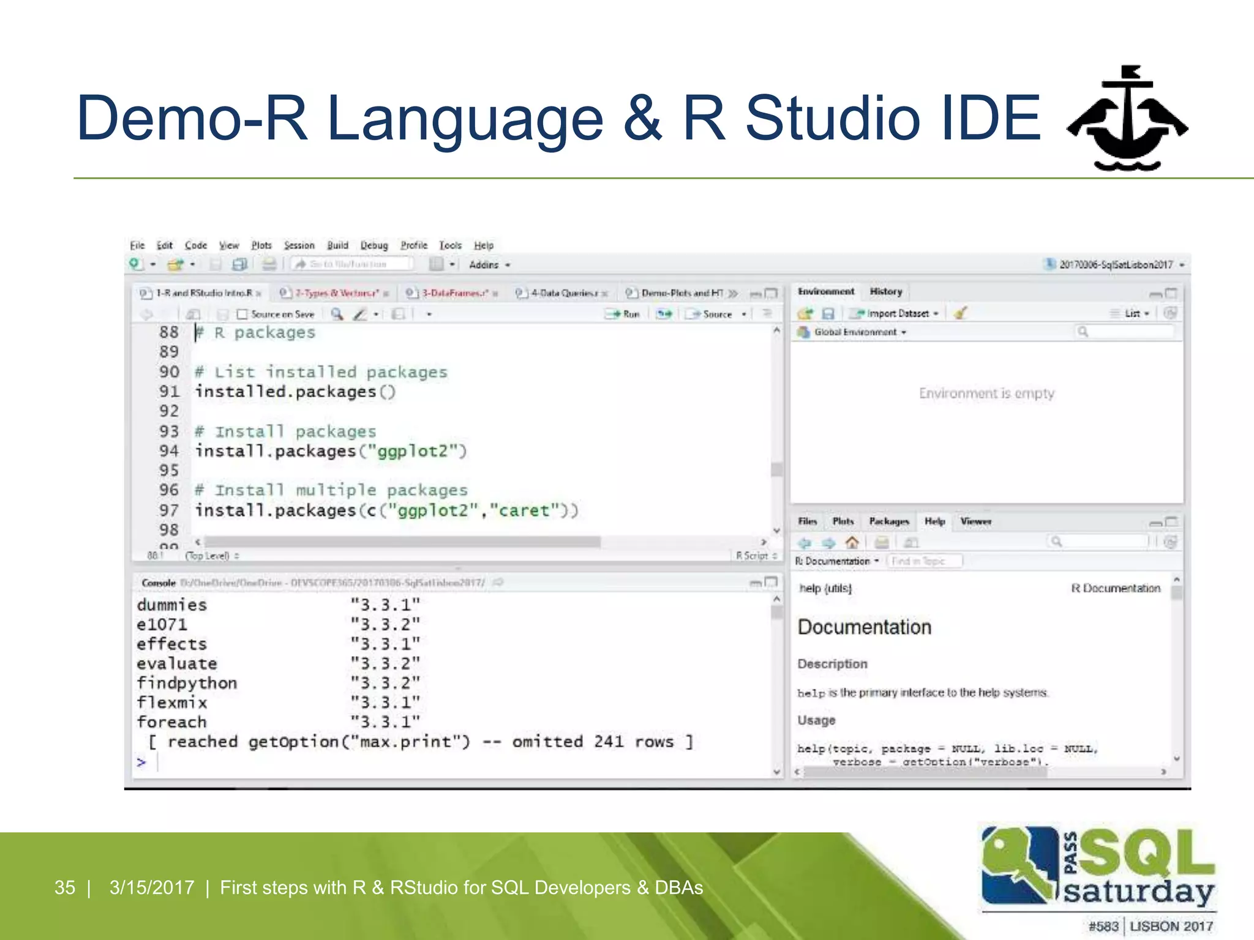
Task: Switch to the Plots tab
Action: click(843, 521)
